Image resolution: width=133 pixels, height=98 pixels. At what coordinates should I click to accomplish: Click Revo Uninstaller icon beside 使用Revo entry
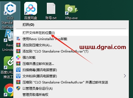[x=18, y=39]
